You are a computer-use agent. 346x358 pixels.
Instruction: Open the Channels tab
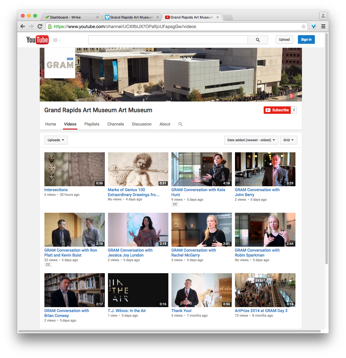point(116,124)
